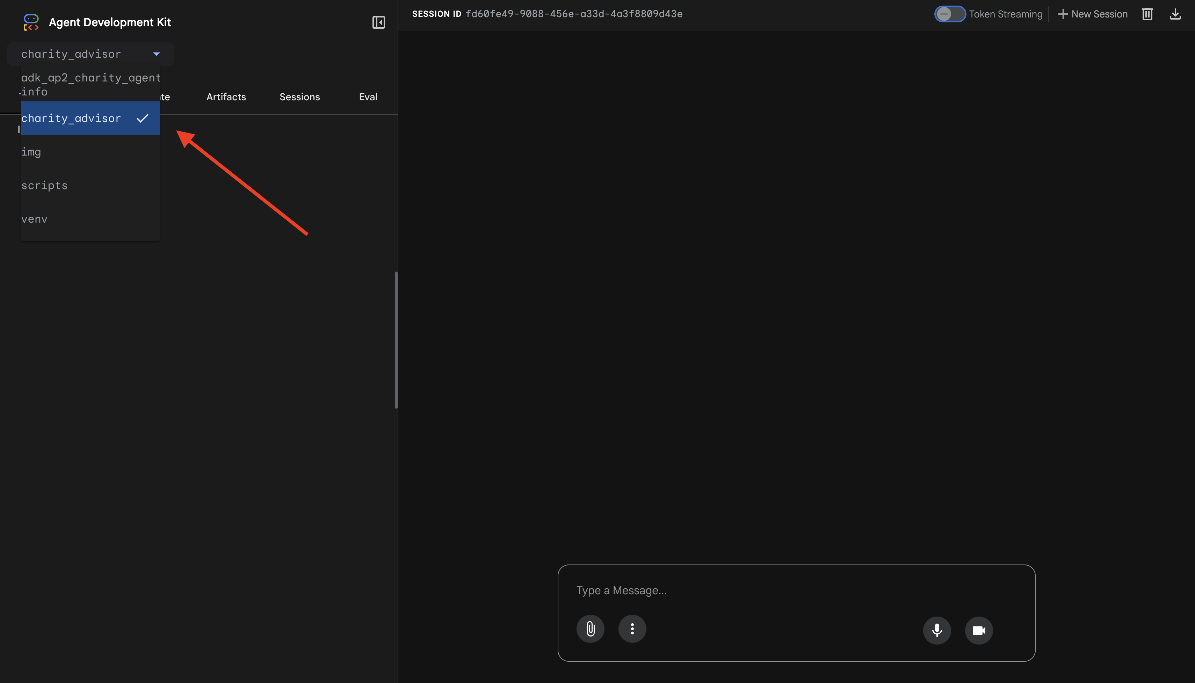Select adk_ap2_charity_agent-info from the list
The height and width of the screenshot is (683, 1195).
point(90,85)
